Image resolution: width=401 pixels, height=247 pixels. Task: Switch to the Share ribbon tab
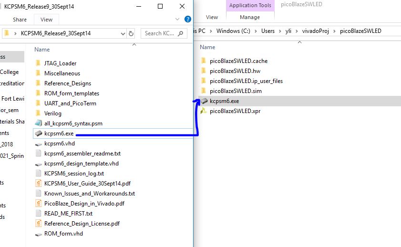pos(20,20)
